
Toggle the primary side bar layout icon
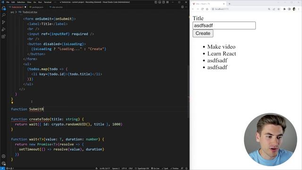pyautogui.click(x=156, y=2)
